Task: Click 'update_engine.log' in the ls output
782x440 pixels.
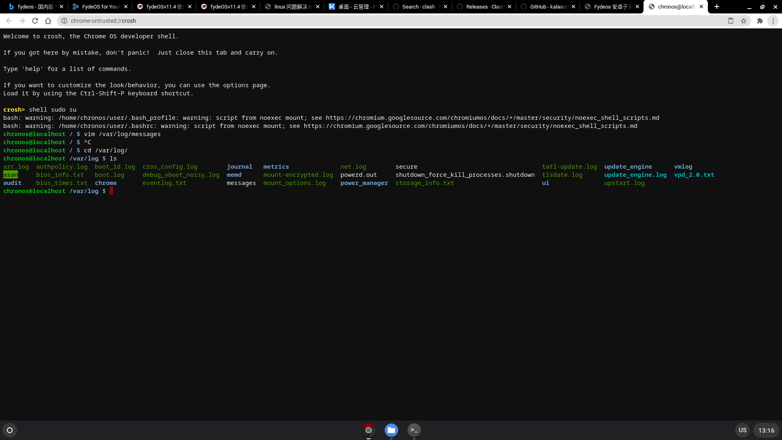Action: [x=635, y=175]
